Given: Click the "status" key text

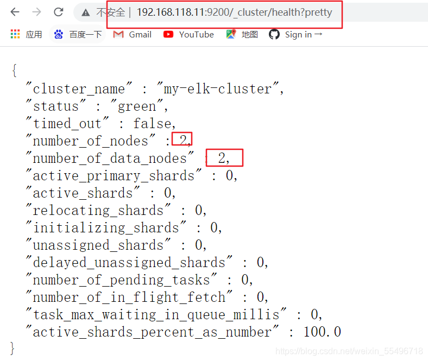Looking at the screenshot, I should [56, 106].
